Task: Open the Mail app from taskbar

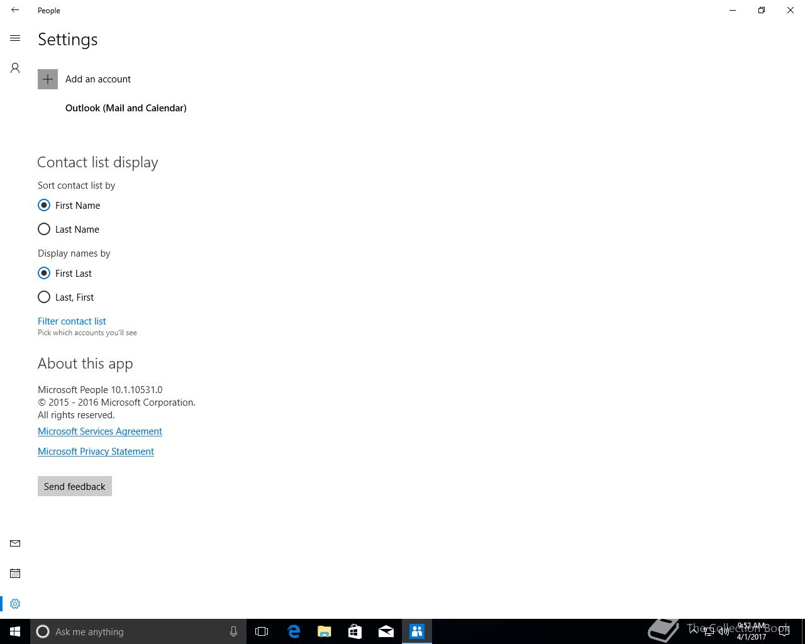Action: coord(386,631)
